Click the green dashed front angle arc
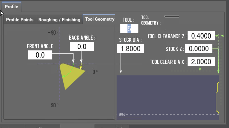The image size is (229, 128). coord(68,72)
